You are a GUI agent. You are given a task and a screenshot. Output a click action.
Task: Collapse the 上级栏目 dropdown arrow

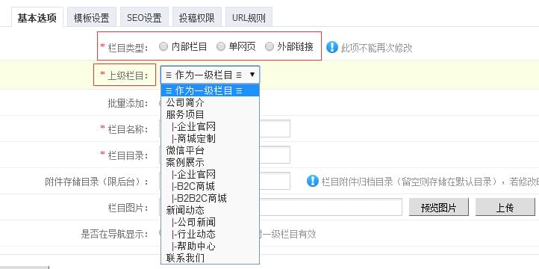252,75
